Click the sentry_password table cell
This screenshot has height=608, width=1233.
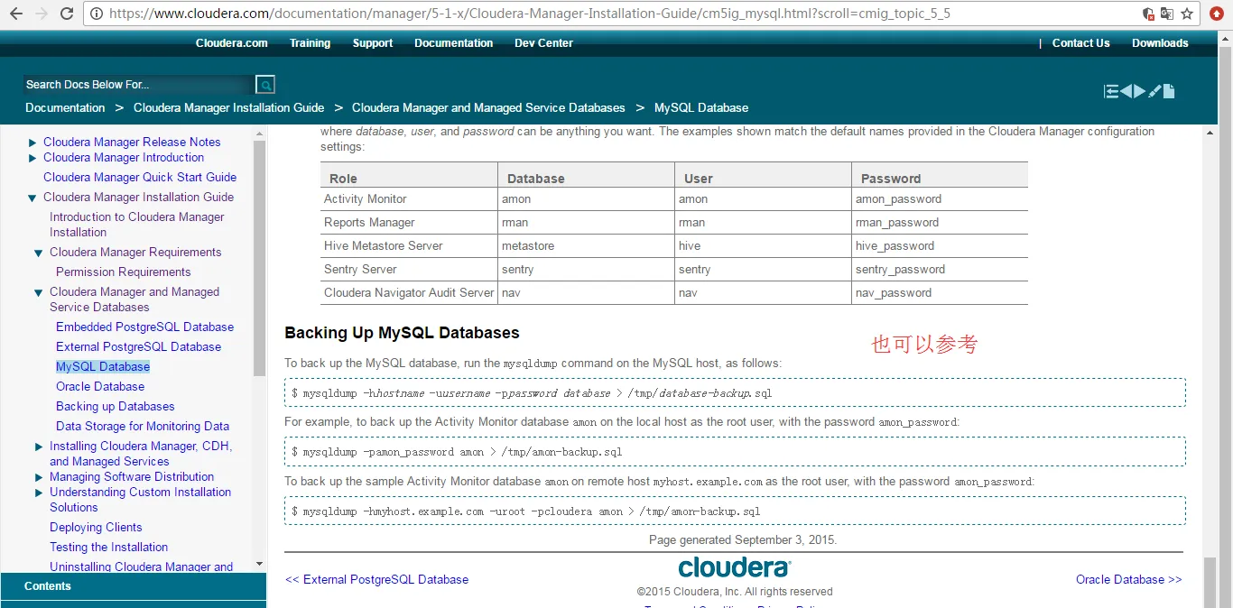(940, 269)
